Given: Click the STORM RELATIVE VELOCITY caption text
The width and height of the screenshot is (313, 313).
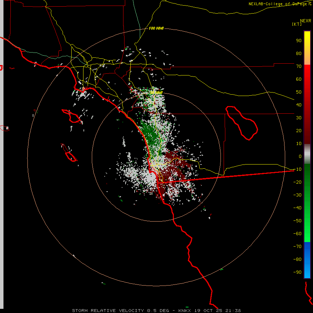Looking at the screenshot, I should pyautogui.click(x=108, y=311).
